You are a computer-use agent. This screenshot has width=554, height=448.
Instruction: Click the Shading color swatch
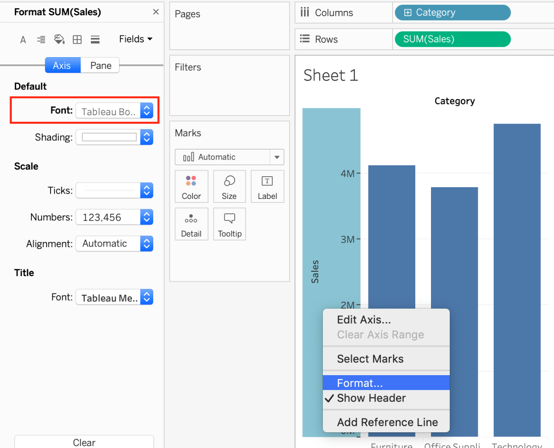109,137
